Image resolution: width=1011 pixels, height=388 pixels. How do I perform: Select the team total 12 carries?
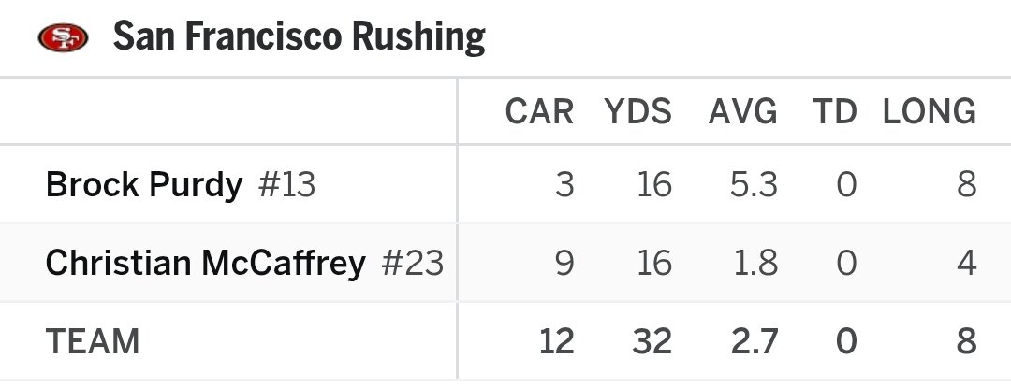556,342
